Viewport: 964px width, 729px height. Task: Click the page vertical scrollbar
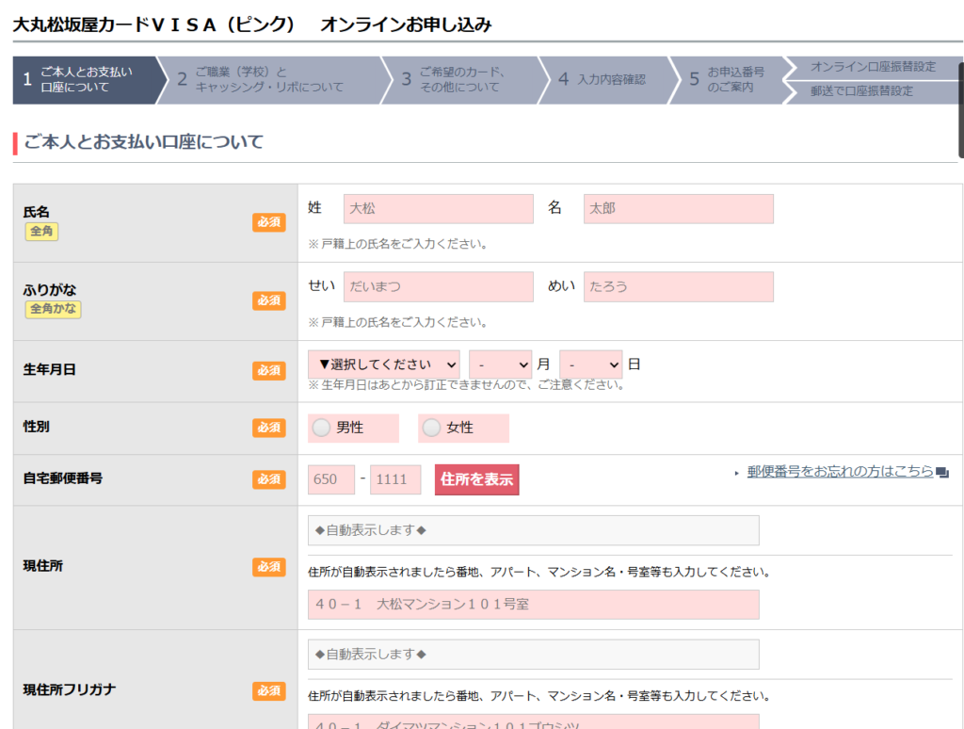coord(961,109)
